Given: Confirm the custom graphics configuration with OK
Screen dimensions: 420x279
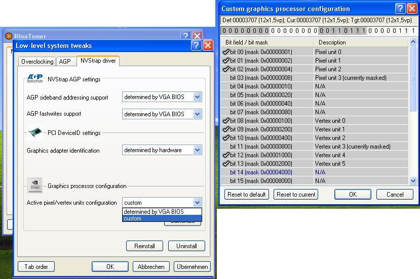Looking at the screenshot, I should [353, 194].
